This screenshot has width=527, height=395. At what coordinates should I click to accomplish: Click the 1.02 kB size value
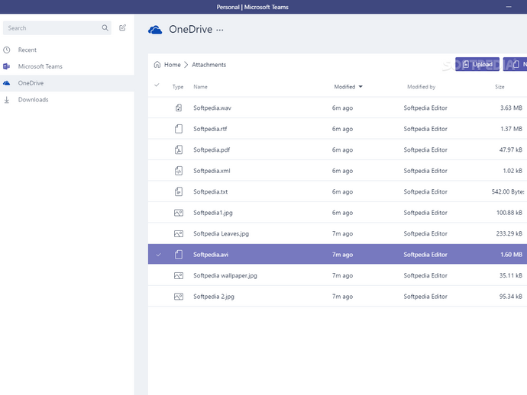click(x=512, y=171)
